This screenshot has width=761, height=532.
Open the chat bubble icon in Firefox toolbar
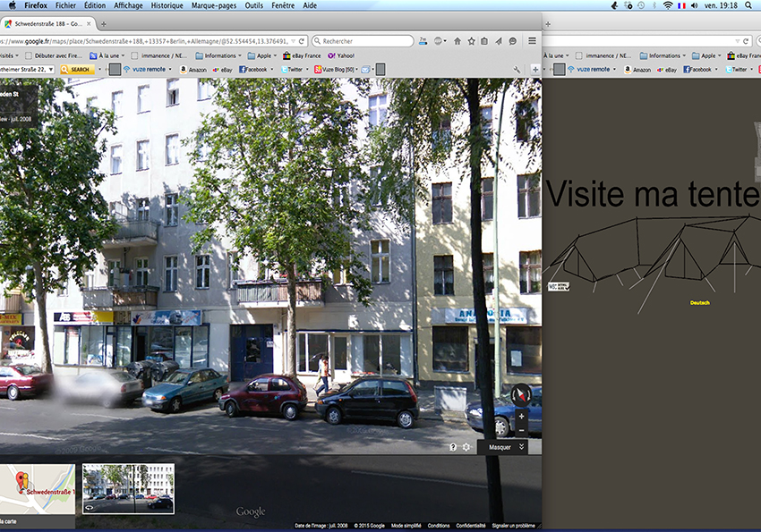512,41
